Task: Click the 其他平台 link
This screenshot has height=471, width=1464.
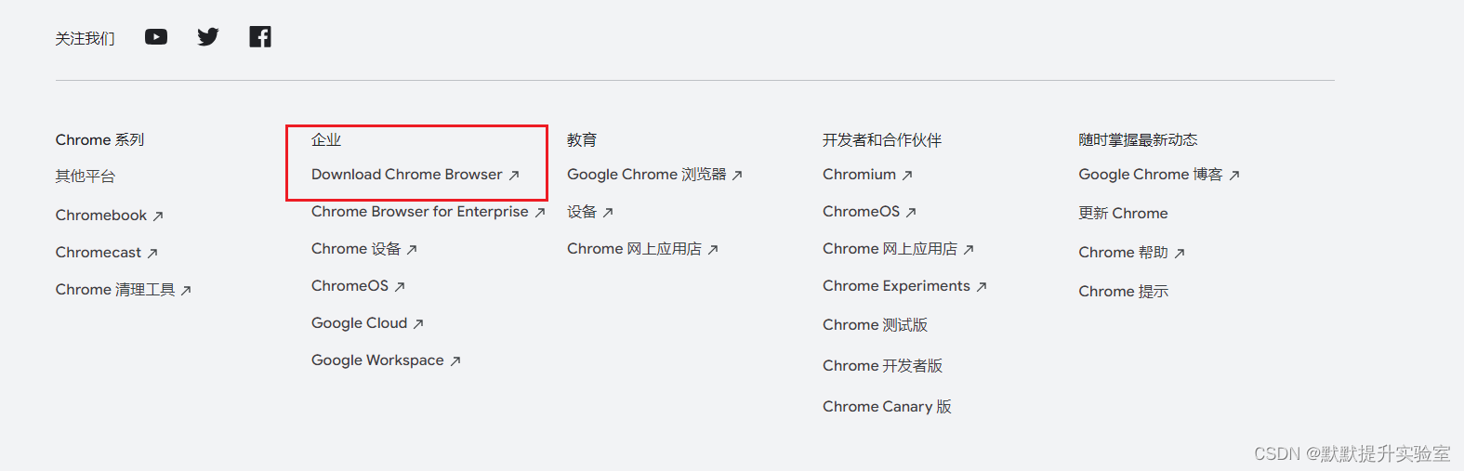Action: point(86,177)
